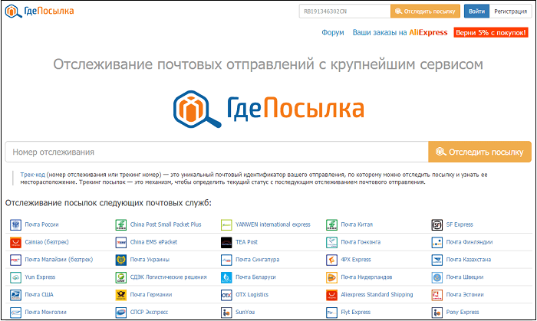Click the Почта Казахстана icon
The height and width of the screenshot is (321, 537).
[x=437, y=260]
